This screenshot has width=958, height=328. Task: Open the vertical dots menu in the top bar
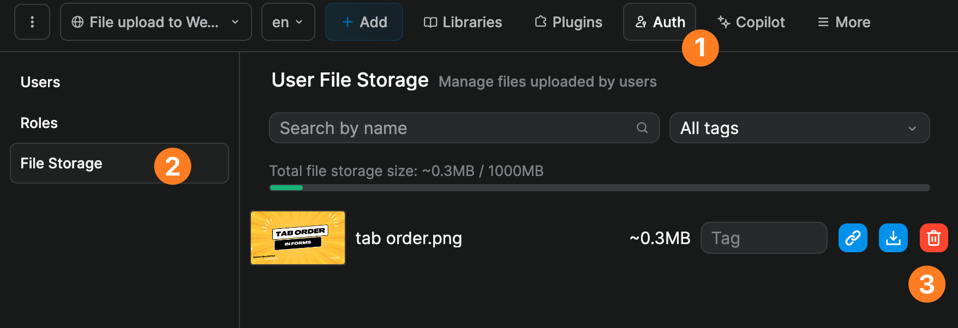click(x=32, y=22)
